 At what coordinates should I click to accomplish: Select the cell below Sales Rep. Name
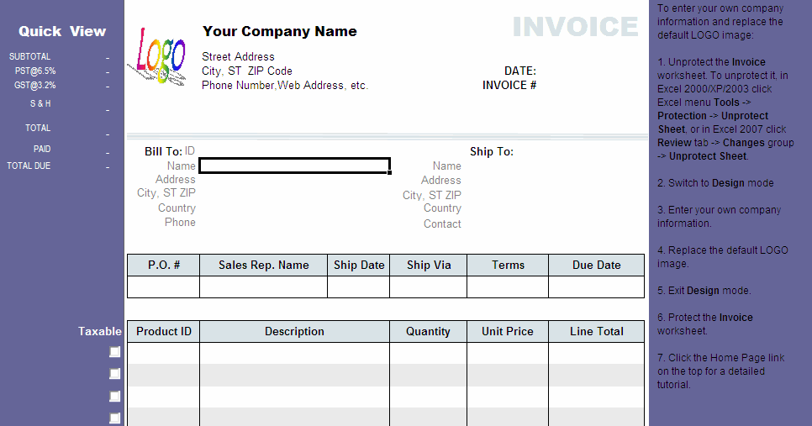coord(264,287)
